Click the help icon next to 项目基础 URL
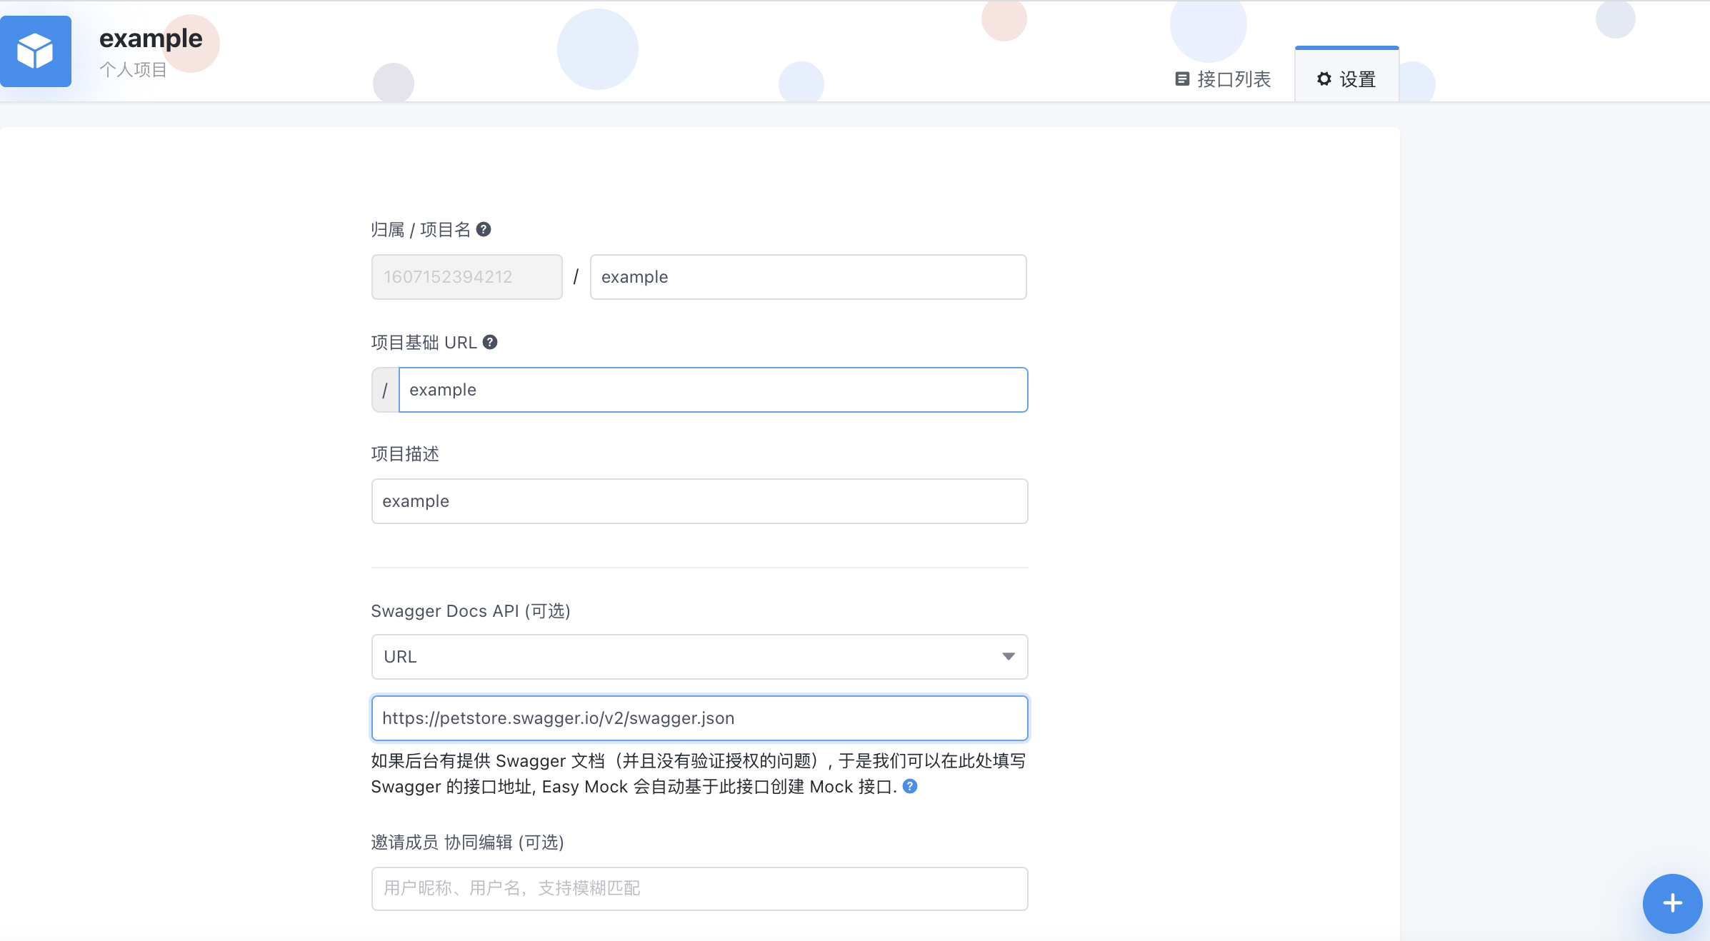This screenshot has width=1710, height=941. (490, 342)
